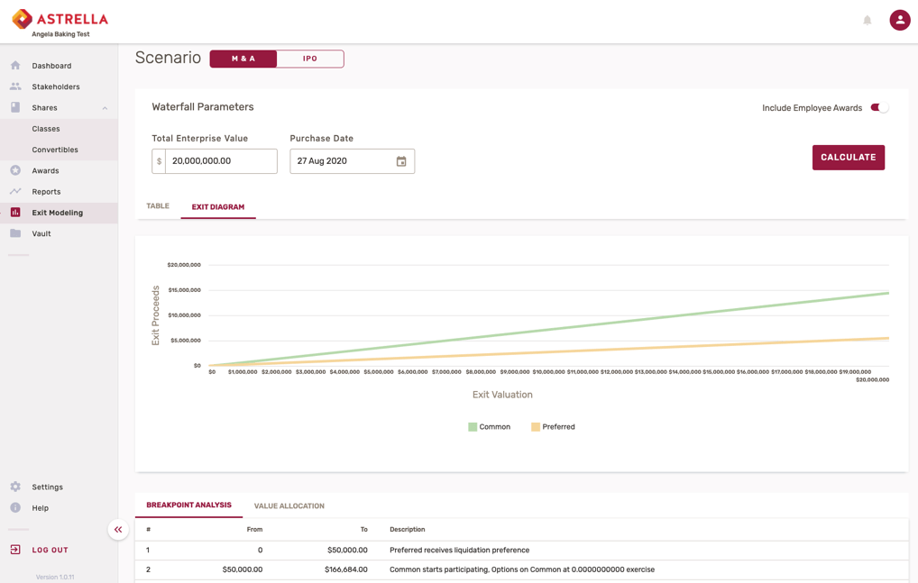The width and height of the screenshot is (918, 583).
Task: Open the Vault link
Action: 41,234
